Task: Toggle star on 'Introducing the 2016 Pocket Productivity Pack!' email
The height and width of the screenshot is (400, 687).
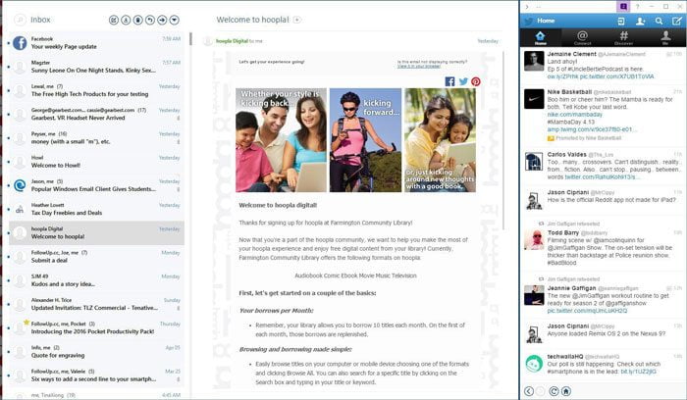Action: [26, 323]
